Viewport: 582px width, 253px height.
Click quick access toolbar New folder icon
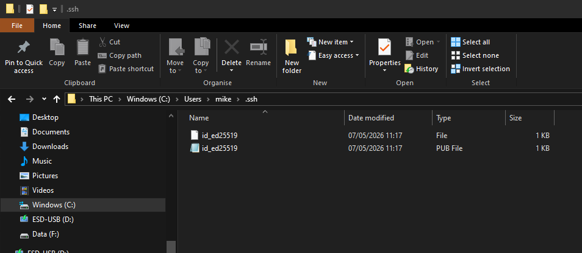coord(43,9)
